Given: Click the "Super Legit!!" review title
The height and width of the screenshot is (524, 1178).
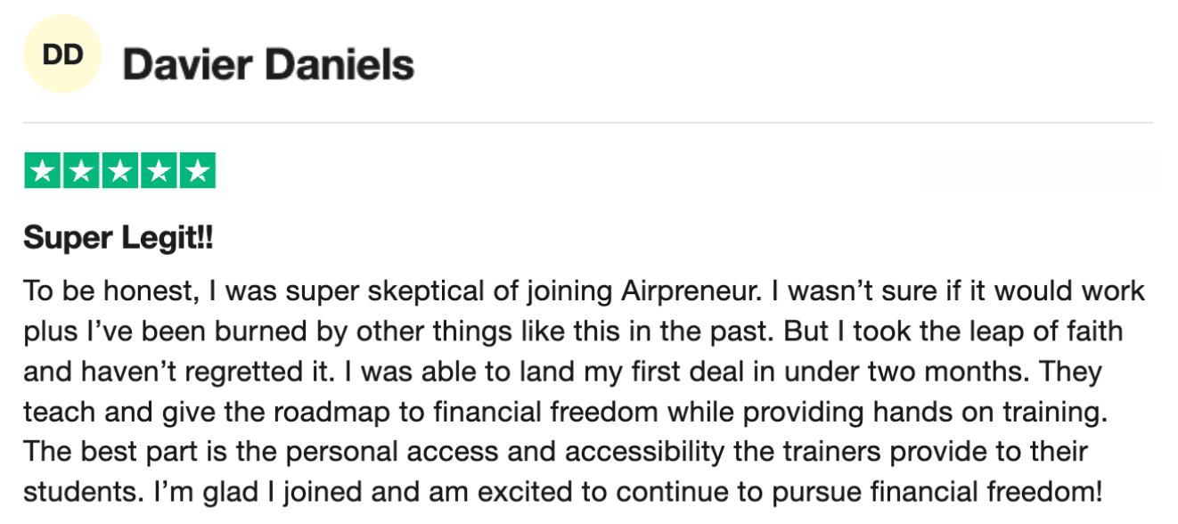Looking at the screenshot, I should (119, 238).
